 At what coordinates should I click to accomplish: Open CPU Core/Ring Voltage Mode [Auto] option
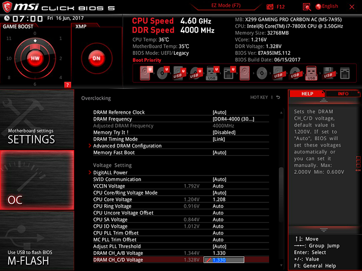(219, 193)
